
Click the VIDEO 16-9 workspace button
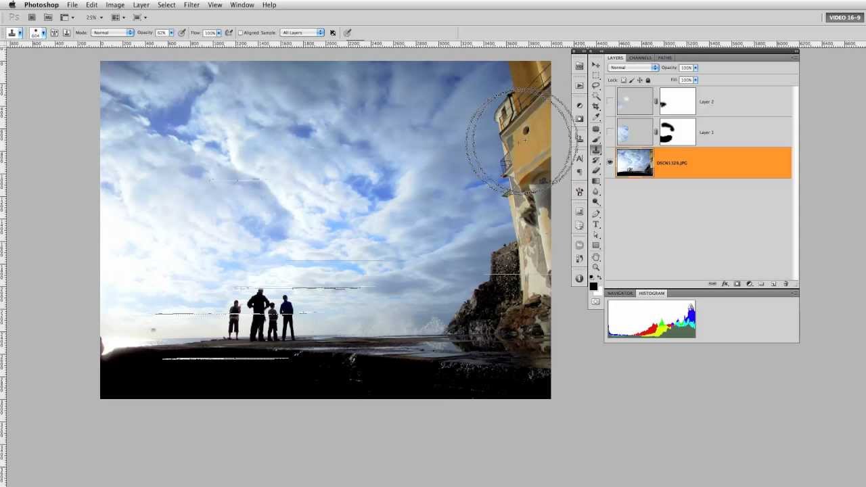tap(844, 18)
